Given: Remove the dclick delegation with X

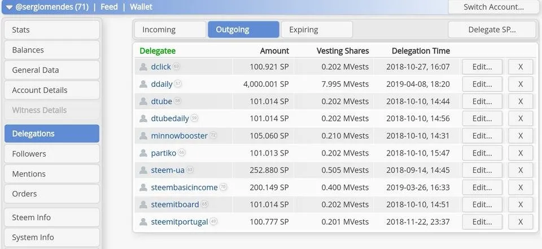Looking at the screenshot, I should click(521, 67).
